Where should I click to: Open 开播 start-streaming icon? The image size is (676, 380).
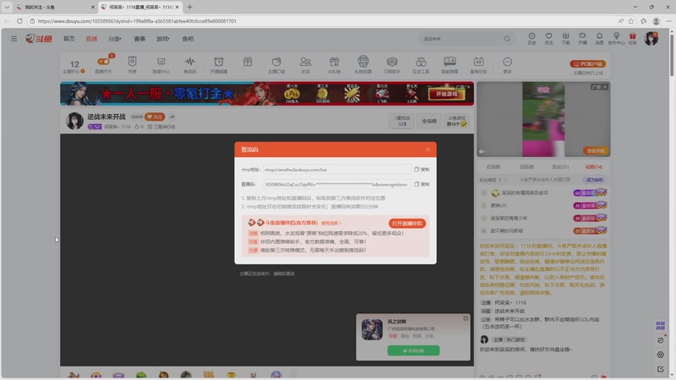click(582, 38)
